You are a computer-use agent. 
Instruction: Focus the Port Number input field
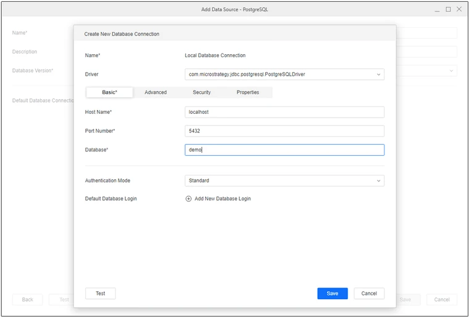point(284,131)
